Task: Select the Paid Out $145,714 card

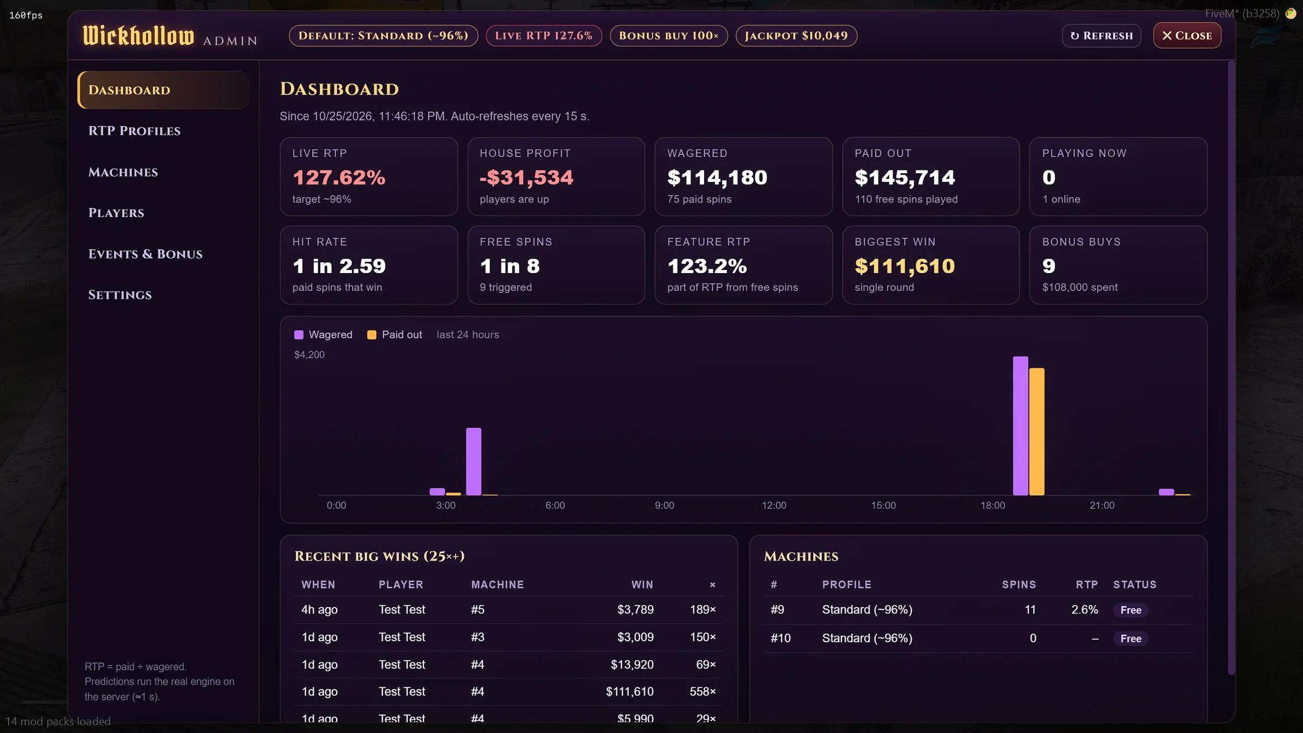Action: [x=931, y=176]
